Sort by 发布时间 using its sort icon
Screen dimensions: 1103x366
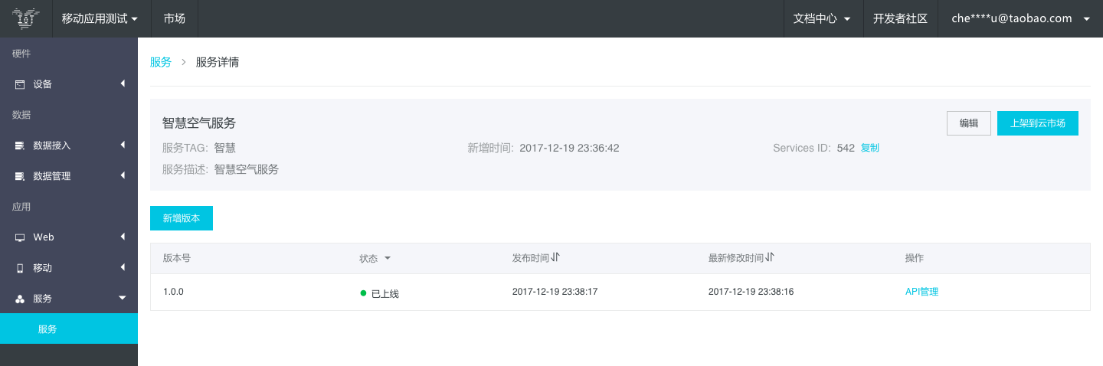555,257
